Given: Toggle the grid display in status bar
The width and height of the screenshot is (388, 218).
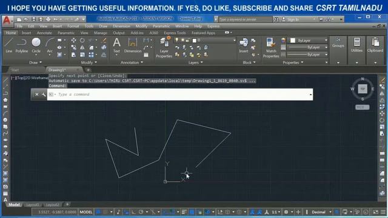Looking at the screenshot, I should (x=98, y=212).
